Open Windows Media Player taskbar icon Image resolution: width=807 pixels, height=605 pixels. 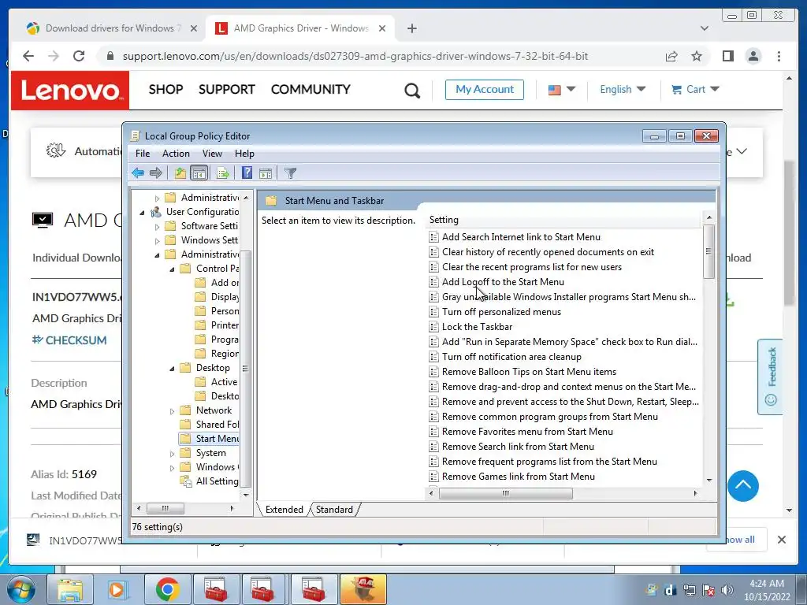[117, 589]
